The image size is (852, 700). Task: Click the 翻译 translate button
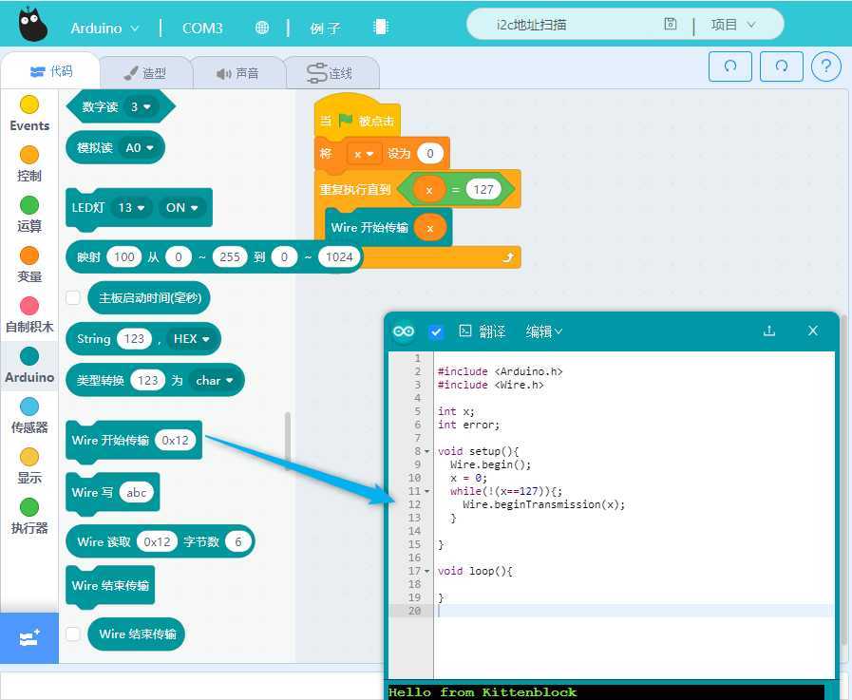[492, 331]
